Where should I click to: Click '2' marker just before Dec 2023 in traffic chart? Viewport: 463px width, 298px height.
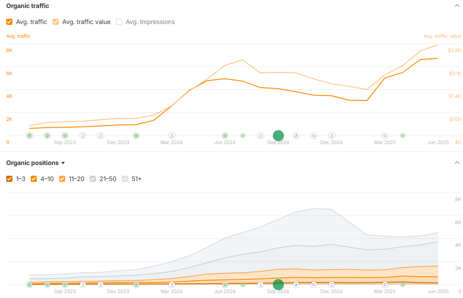[x=101, y=136]
